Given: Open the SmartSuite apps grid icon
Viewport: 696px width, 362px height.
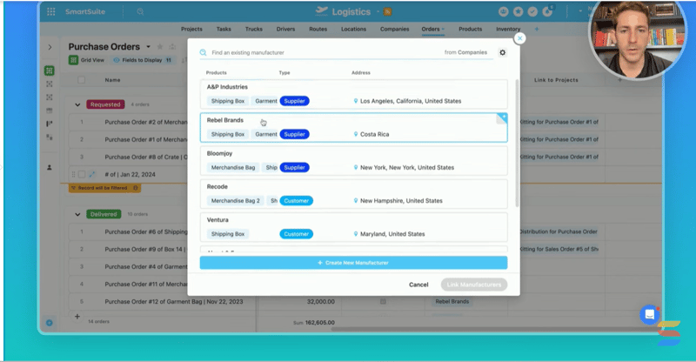Looking at the screenshot, I should pos(51,11).
